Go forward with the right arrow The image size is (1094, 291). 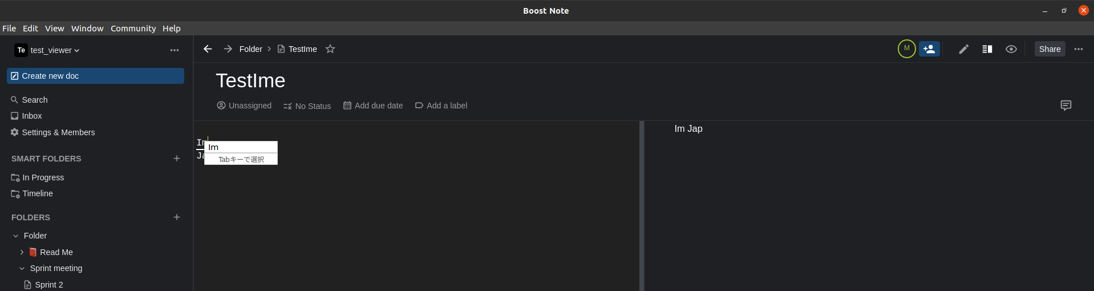[x=228, y=49]
